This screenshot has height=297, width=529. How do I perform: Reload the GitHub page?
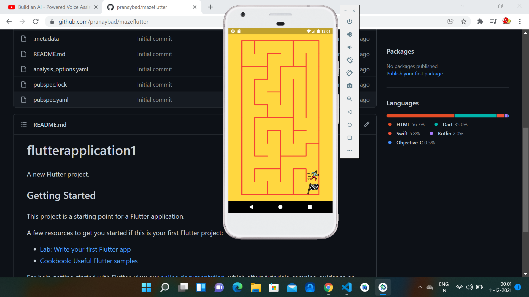coord(36,21)
